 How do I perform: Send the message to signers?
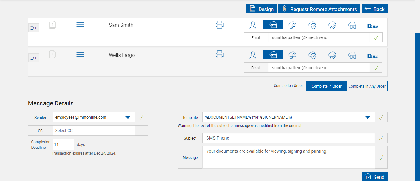click(x=374, y=177)
